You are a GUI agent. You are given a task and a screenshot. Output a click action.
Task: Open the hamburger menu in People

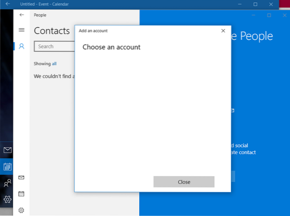[22, 30]
